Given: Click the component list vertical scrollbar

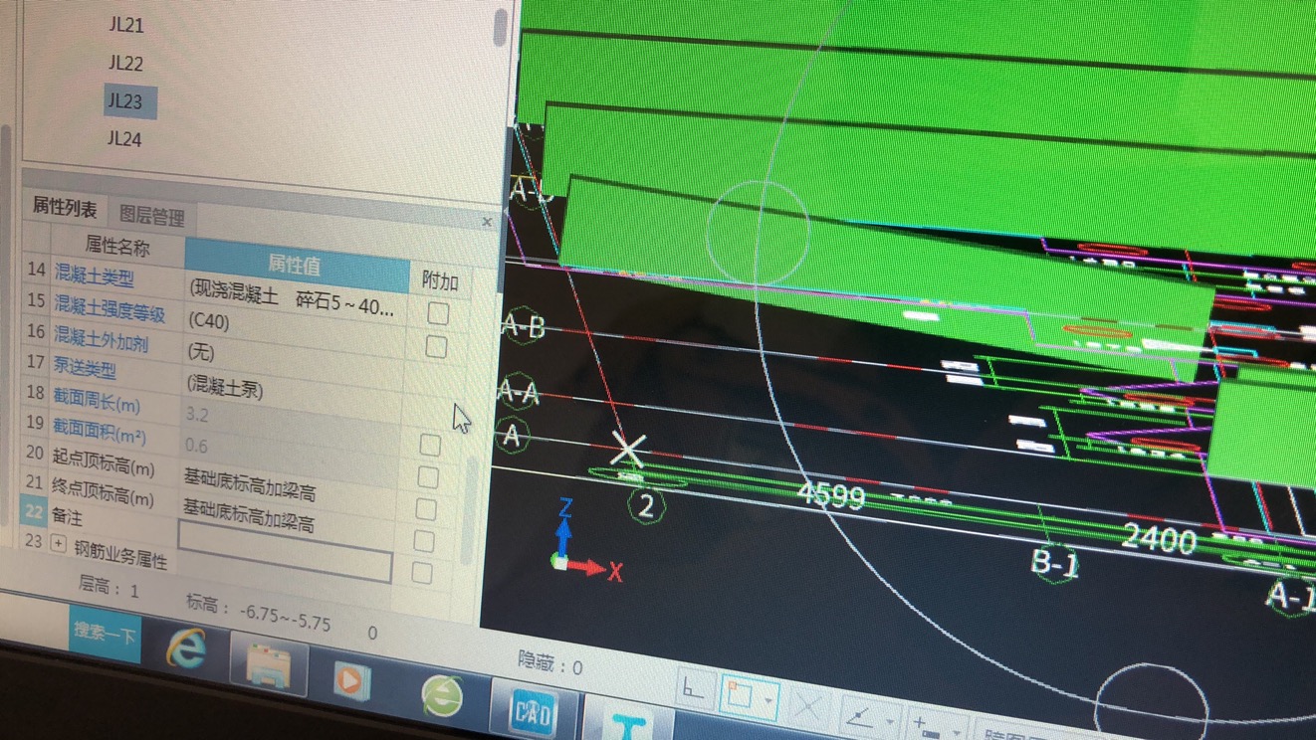Looking at the screenshot, I should click(x=500, y=26).
